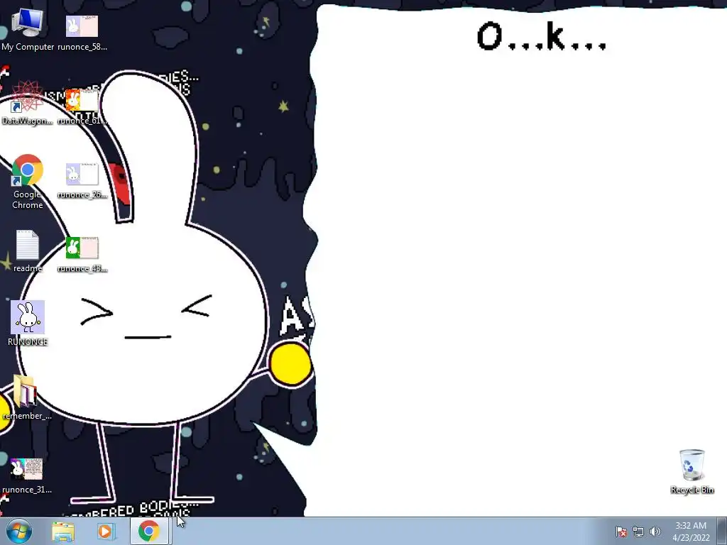Click the Show desktop button strip
This screenshot has width=727, height=545.
(722, 531)
